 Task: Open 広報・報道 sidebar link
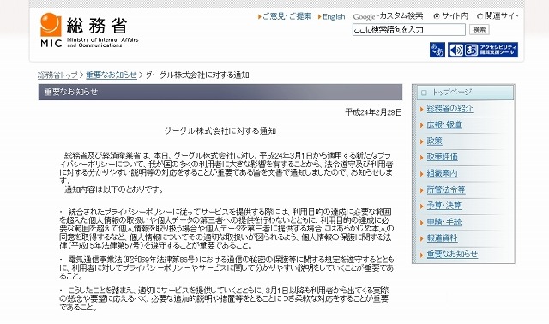tap(444, 124)
